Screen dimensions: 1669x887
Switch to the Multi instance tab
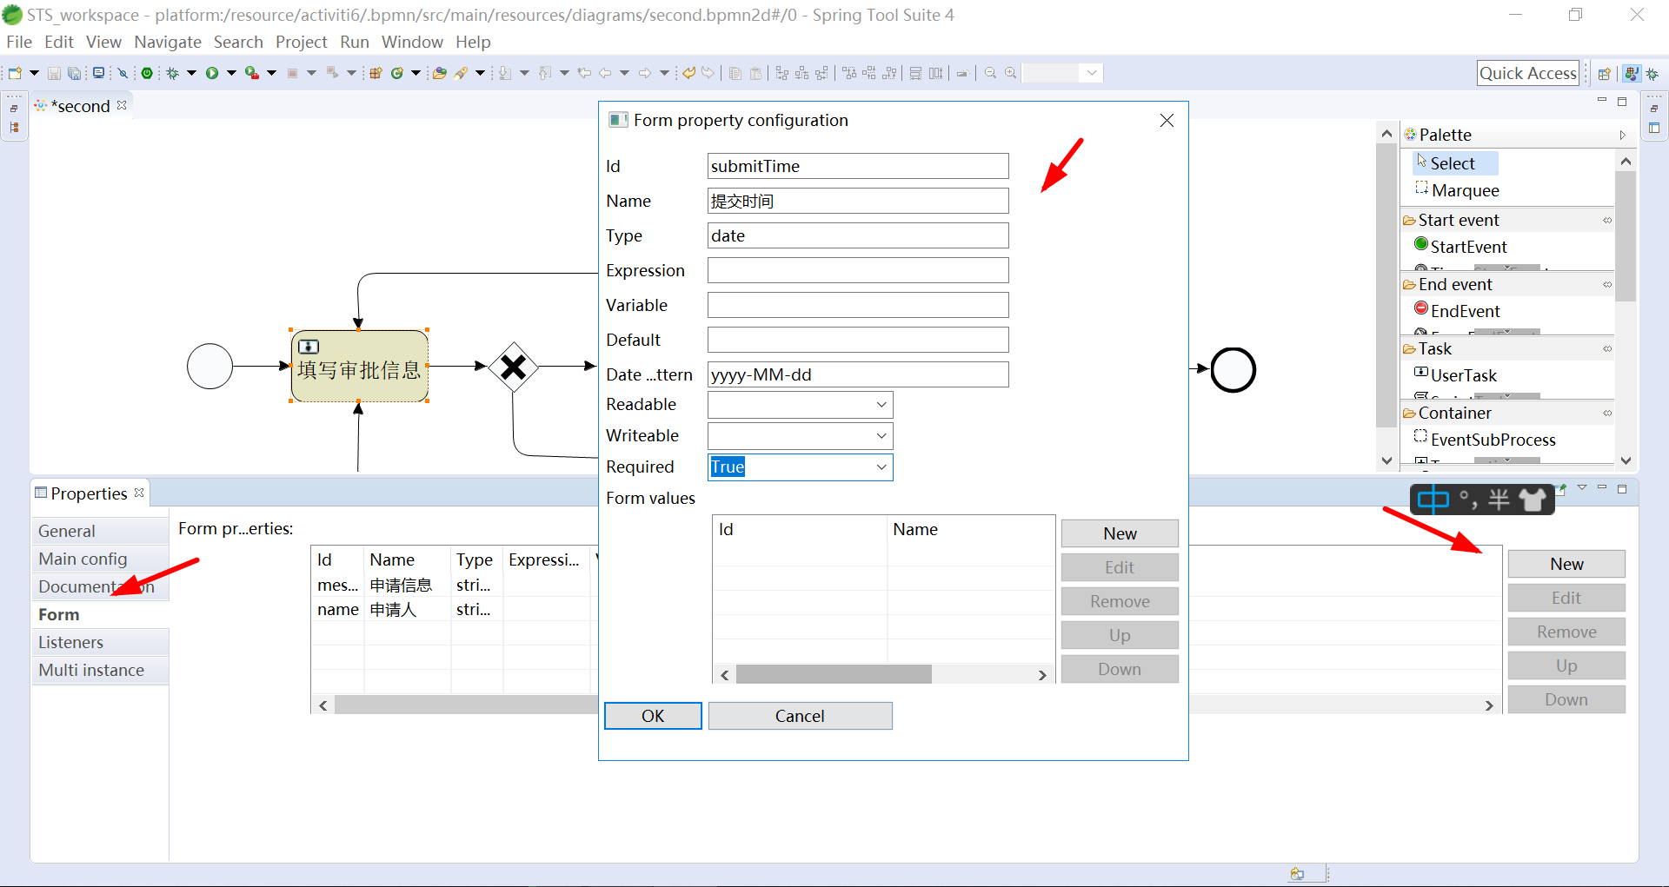(x=101, y=670)
